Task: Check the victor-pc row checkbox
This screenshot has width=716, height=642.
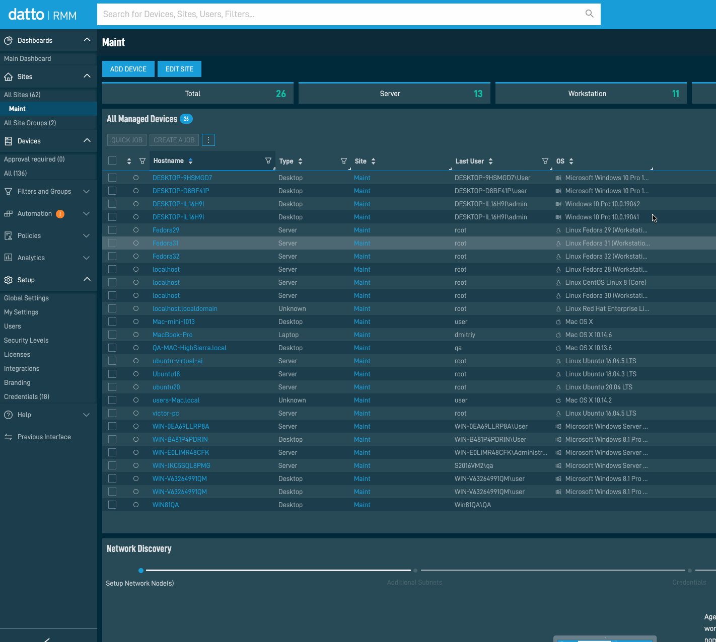Action: coord(112,413)
